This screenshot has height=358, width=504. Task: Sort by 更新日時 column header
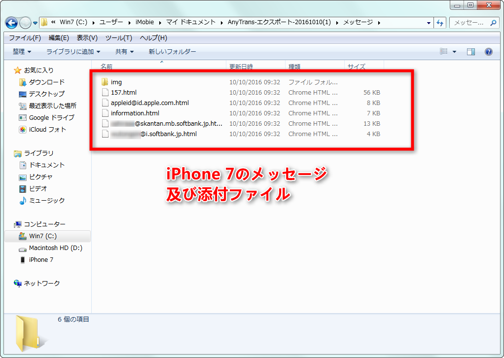point(241,66)
